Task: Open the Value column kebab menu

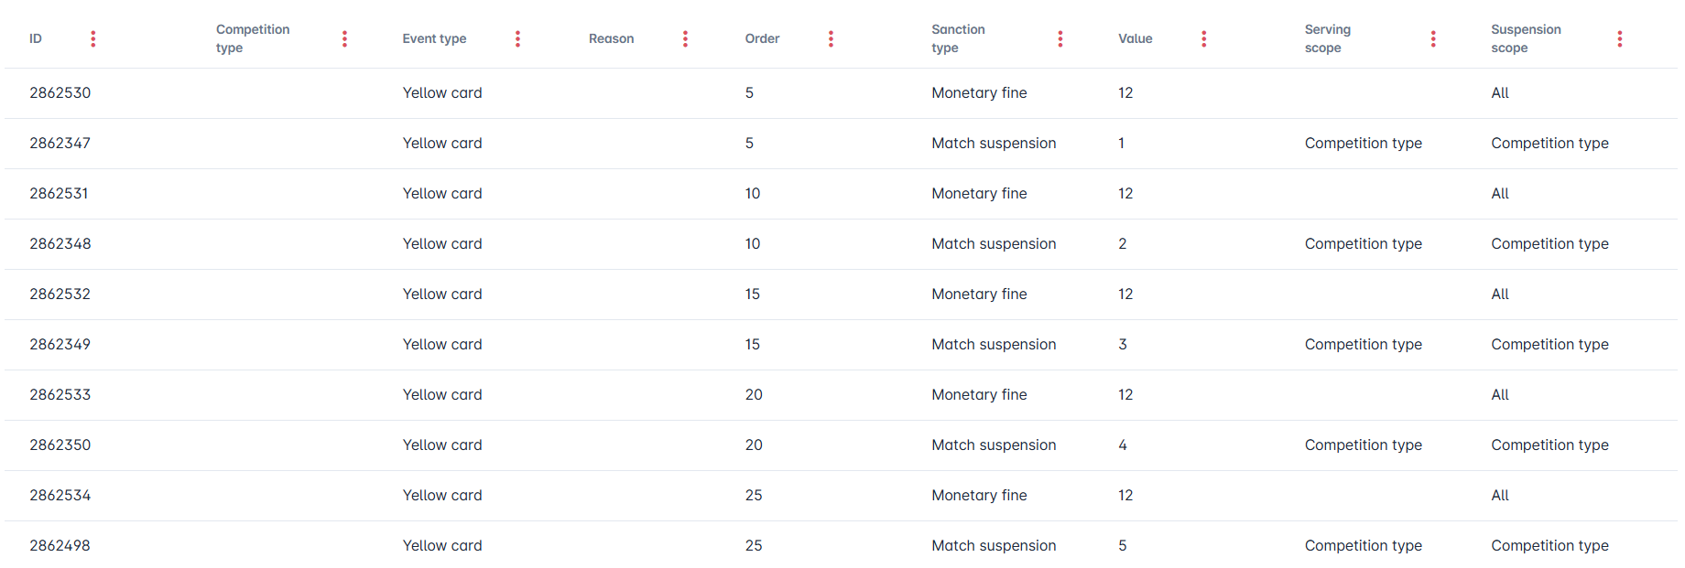Action: point(1203,38)
